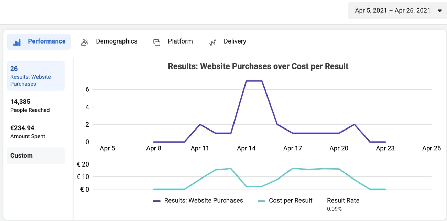447x221 pixels.
Task: Select the Amount Spent metric
Action: (x=28, y=132)
